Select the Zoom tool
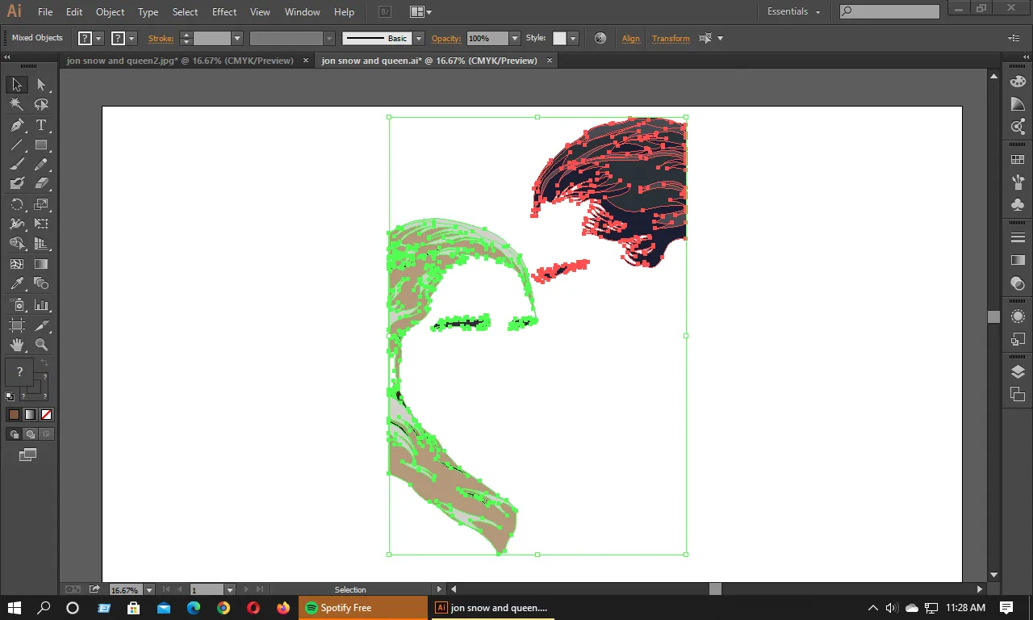Screen dimensions: 1033x620 click(41, 346)
